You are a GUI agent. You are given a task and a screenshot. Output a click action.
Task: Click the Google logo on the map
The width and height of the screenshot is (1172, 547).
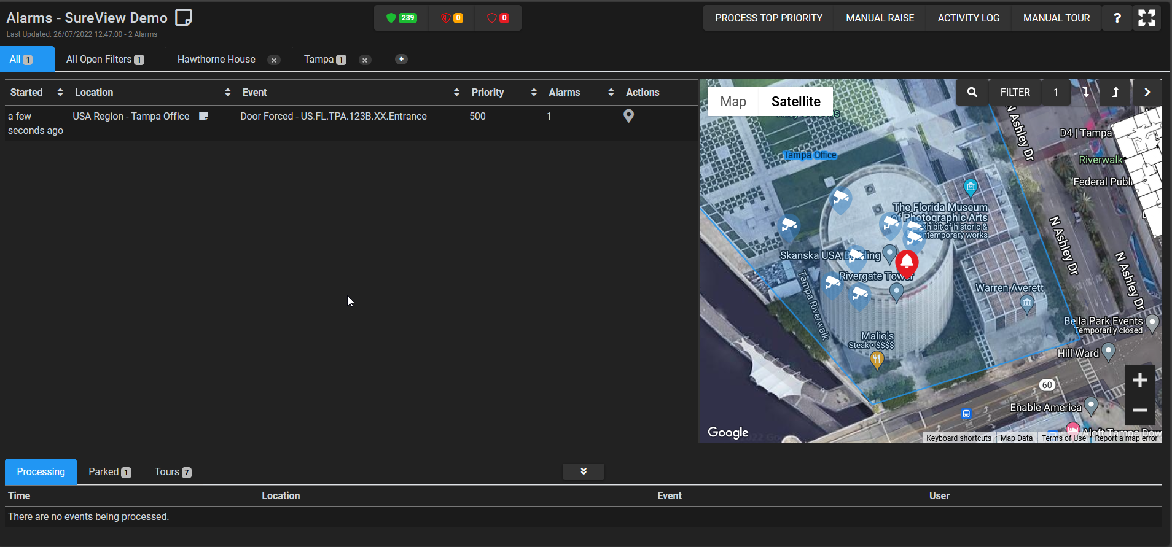[x=728, y=432]
